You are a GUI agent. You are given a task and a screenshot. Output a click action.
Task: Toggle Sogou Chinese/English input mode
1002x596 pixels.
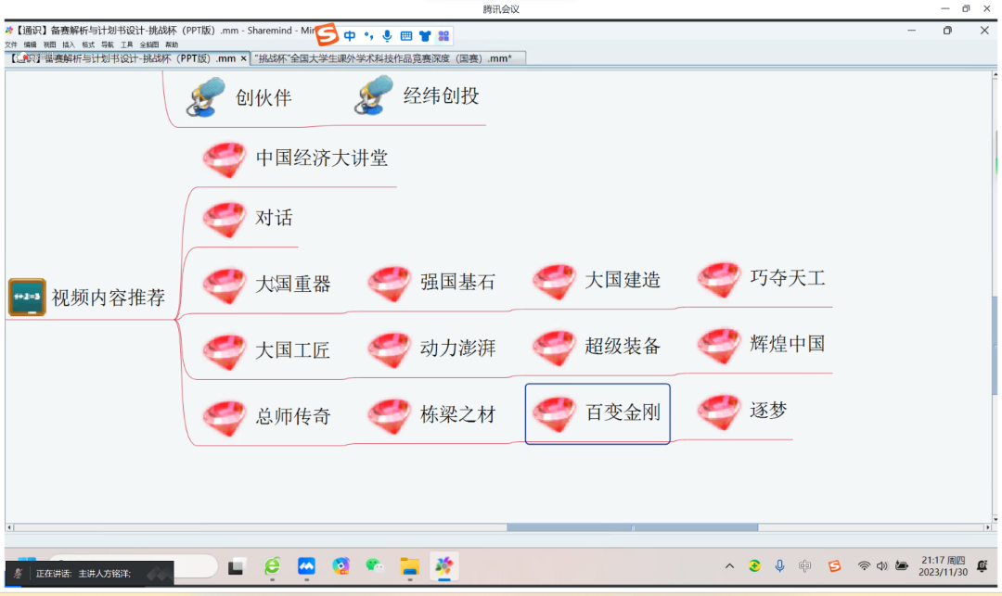(x=350, y=36)
